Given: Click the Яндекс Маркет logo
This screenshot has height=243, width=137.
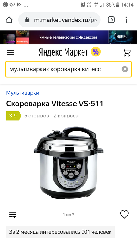Looking at the screenshot, I should (x=63, y=52).
